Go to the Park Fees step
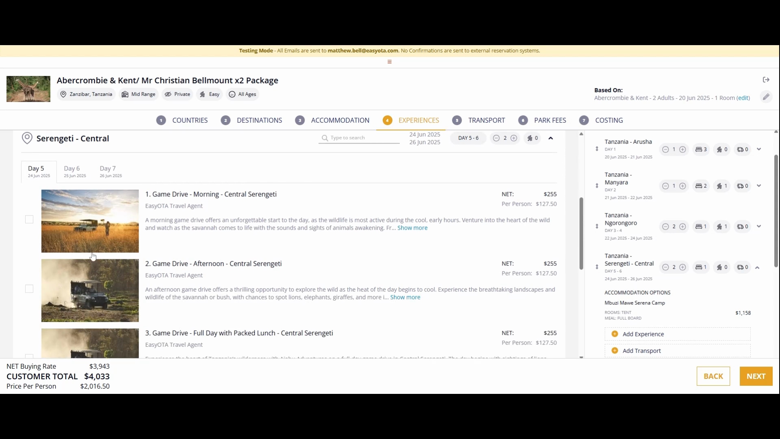Screen dimensions: 780x439 tap(542, 120)
